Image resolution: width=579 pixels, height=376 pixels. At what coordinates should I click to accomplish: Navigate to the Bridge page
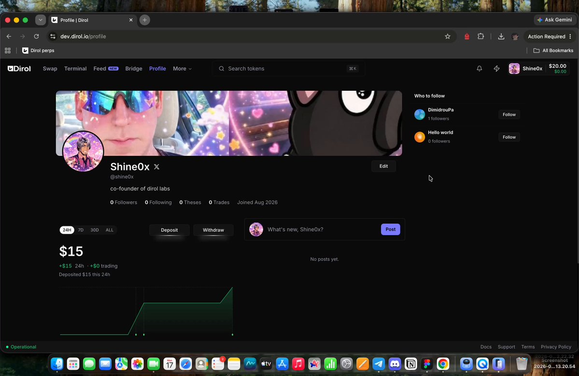(x=134, y=69)
